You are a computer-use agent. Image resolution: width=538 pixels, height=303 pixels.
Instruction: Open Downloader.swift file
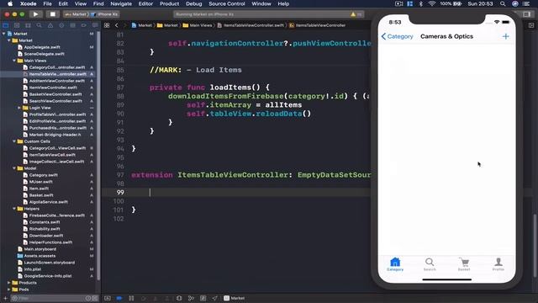point(46,236)
